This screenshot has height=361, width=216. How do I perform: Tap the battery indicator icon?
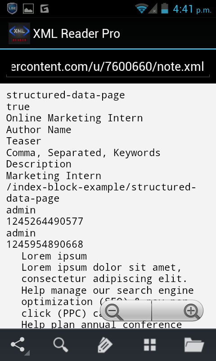pyautogui.click(x=165, y=8)
